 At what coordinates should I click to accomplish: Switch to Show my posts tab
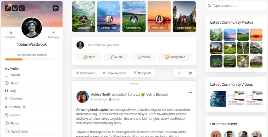coord(114,73)
